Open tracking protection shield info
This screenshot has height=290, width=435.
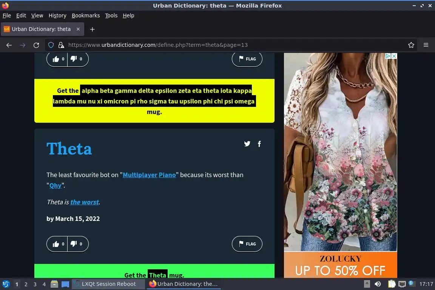pyautogui.click(x=51, y=45)
